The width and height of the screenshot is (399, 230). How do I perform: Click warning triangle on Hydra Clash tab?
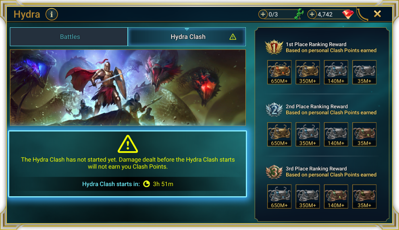click(x=233, y=37)
